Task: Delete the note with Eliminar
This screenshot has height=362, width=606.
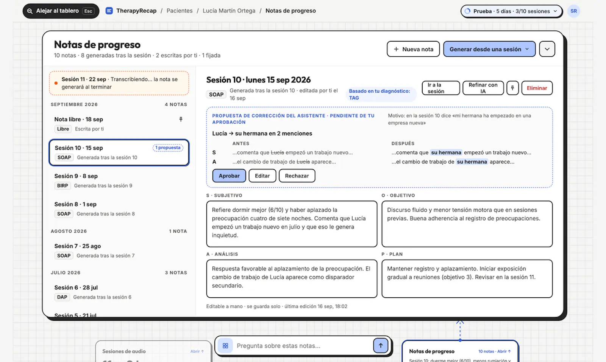Action: [x=537, y=88]
